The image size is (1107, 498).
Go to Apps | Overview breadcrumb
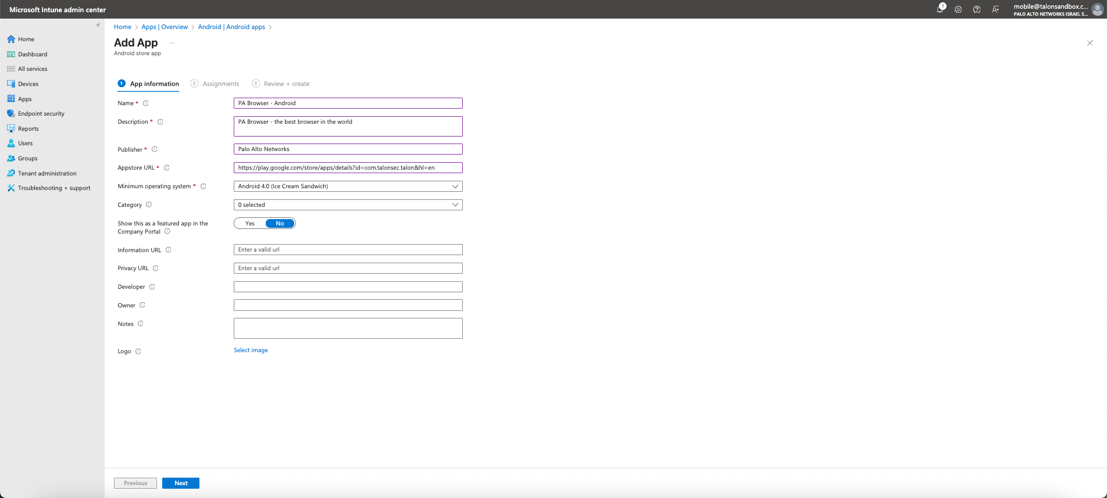[165, 27]
